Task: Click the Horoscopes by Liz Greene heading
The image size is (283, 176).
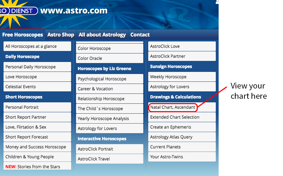Action: click(104, 69)
